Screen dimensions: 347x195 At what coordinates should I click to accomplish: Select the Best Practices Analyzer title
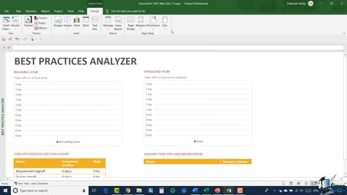[75, 61]
